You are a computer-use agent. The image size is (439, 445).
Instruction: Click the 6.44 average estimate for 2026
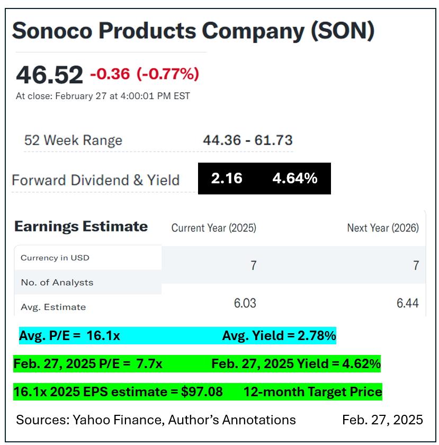click(x=407, y=303)
